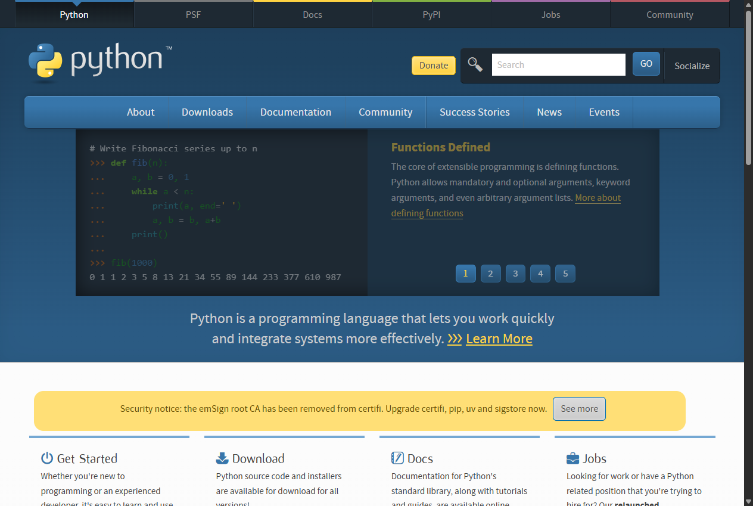
Task: Show slide 4 of the code carousel
Action: click(540, 274)
